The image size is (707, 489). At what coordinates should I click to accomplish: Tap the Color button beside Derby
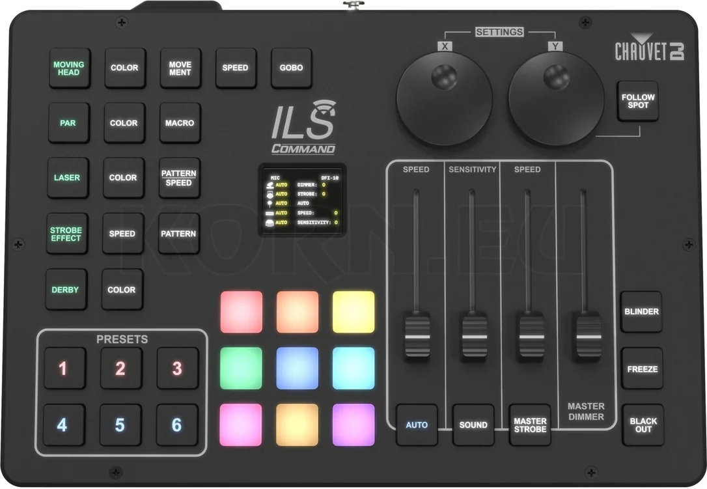122,290
